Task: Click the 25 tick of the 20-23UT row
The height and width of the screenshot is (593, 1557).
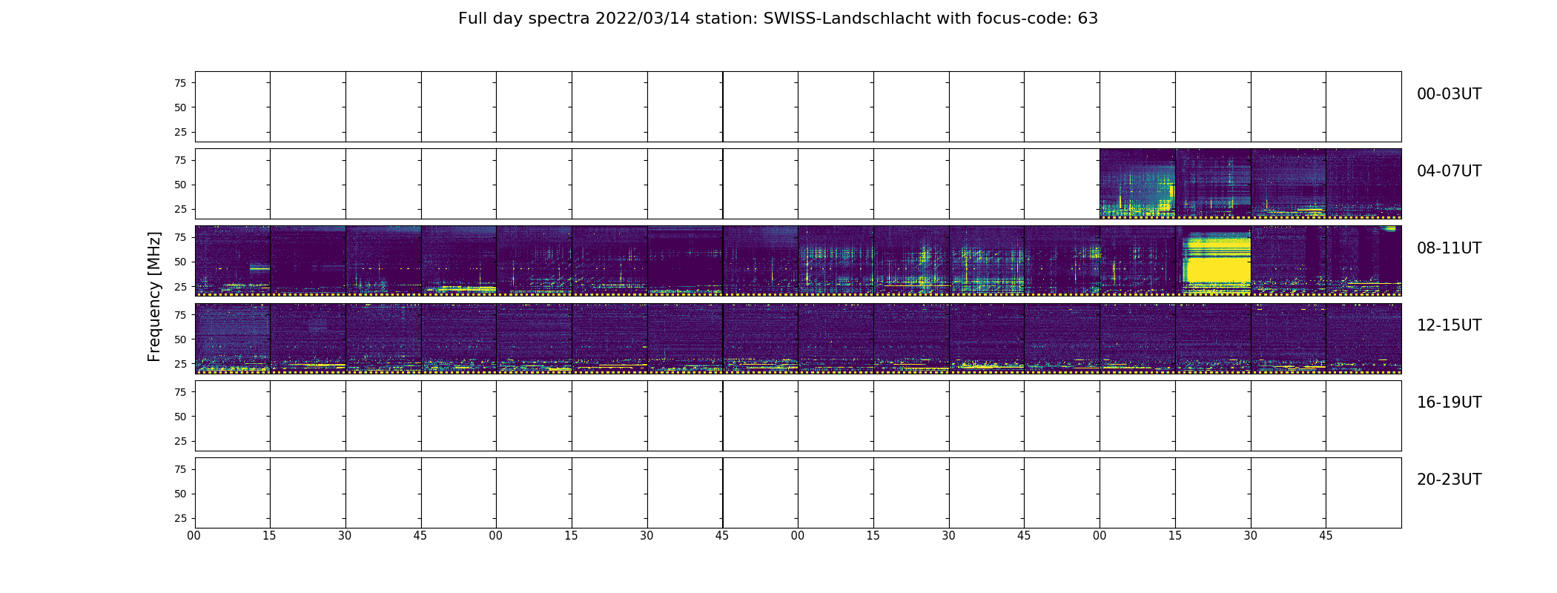Action: (180, 517)
